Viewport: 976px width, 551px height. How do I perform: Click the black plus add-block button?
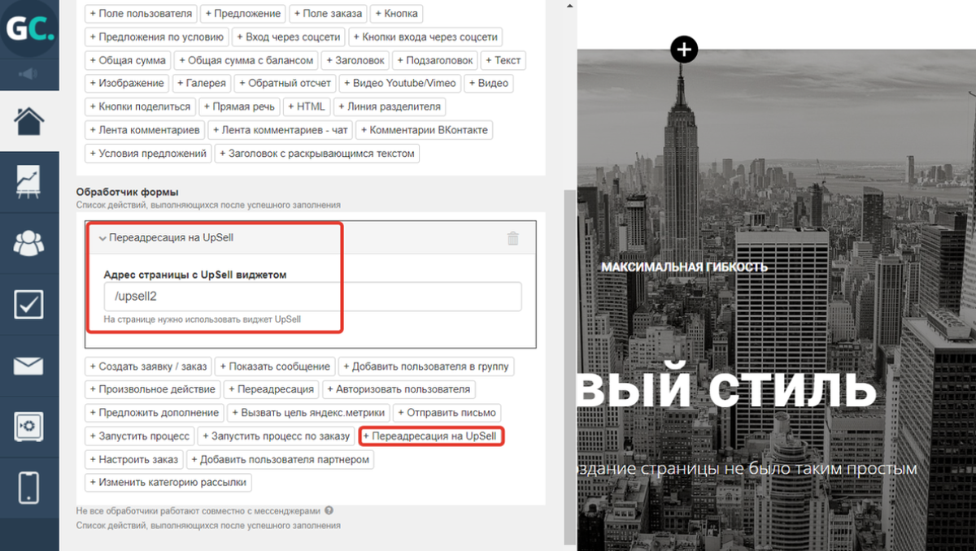tap(684, 50)
